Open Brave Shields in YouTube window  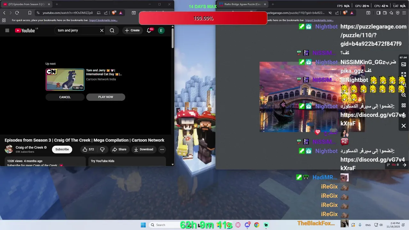coord(114,13)
